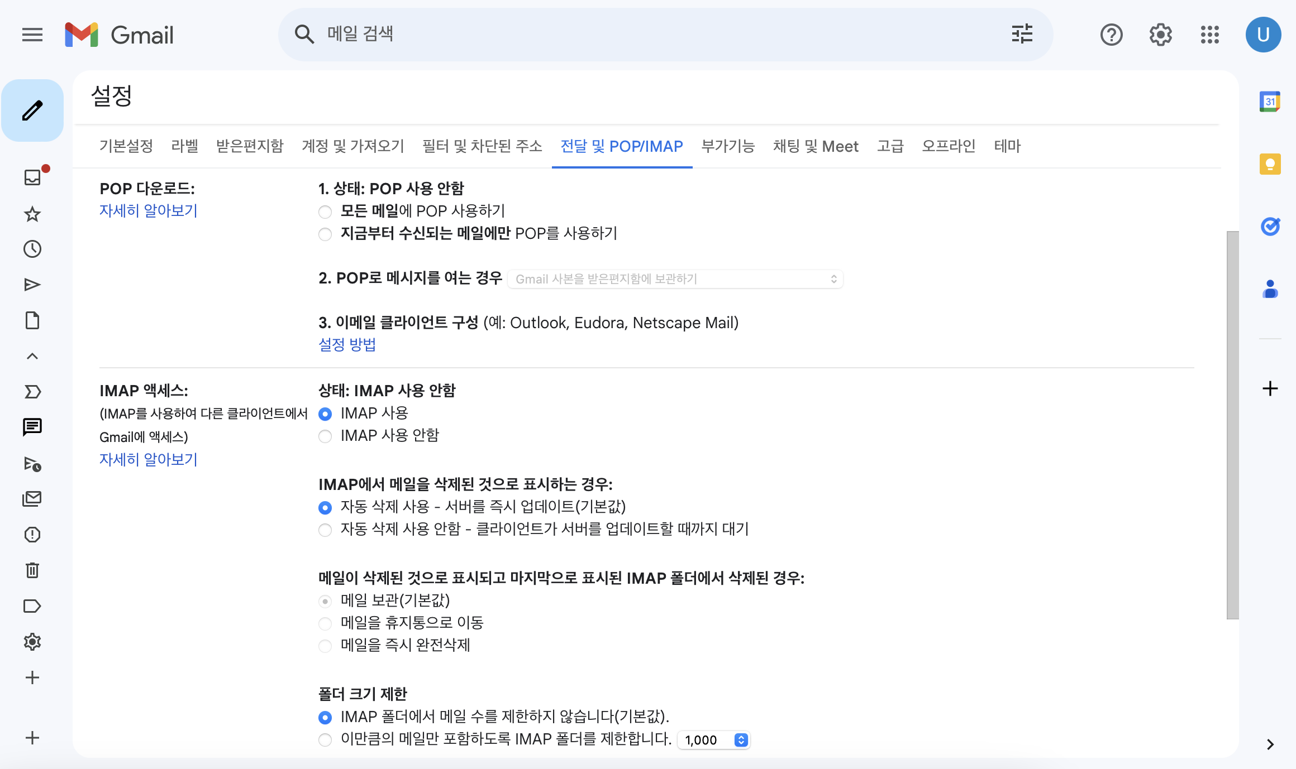Collapse sidebar labels with chevron-up arrow
Screen dimensions: 1296x769
coord(32,356)
